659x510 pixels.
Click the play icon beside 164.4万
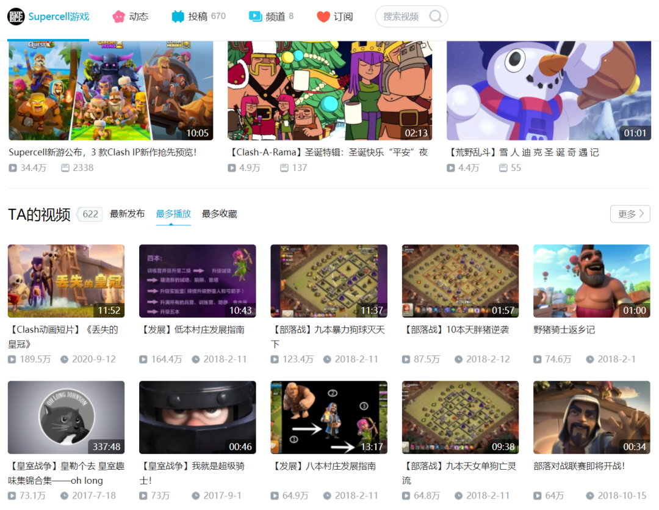pyautogui.click(x=143, y=359)
